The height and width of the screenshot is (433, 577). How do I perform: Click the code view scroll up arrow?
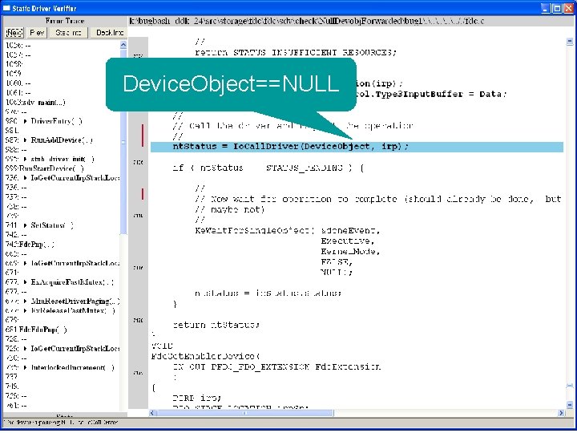pyautogui.click(x=570, y=41)
